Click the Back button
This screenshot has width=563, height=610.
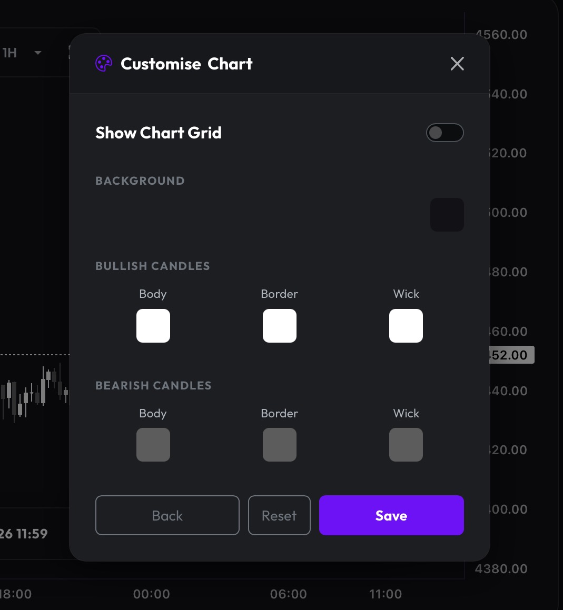[x=167, y=515]
